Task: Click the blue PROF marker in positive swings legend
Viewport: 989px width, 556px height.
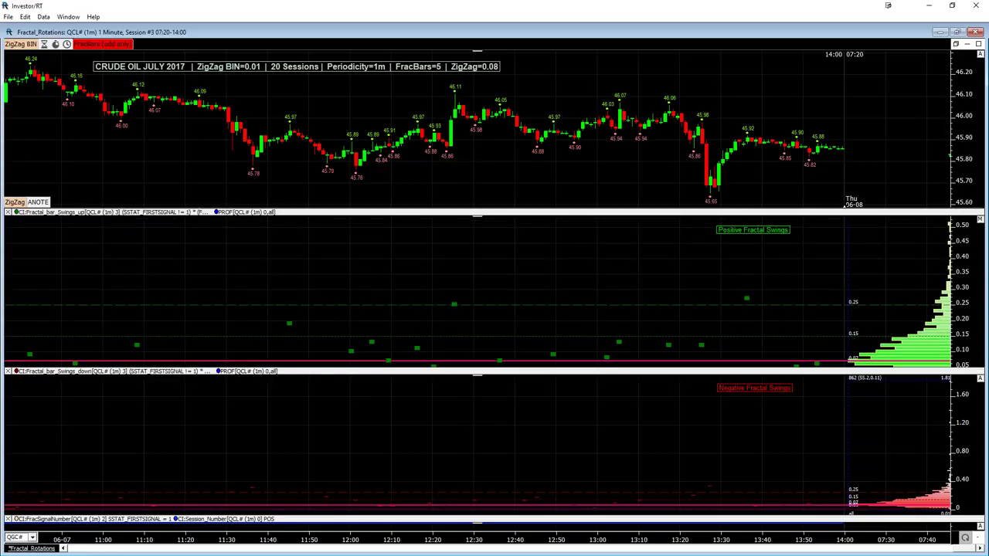Action: (217, 212)
